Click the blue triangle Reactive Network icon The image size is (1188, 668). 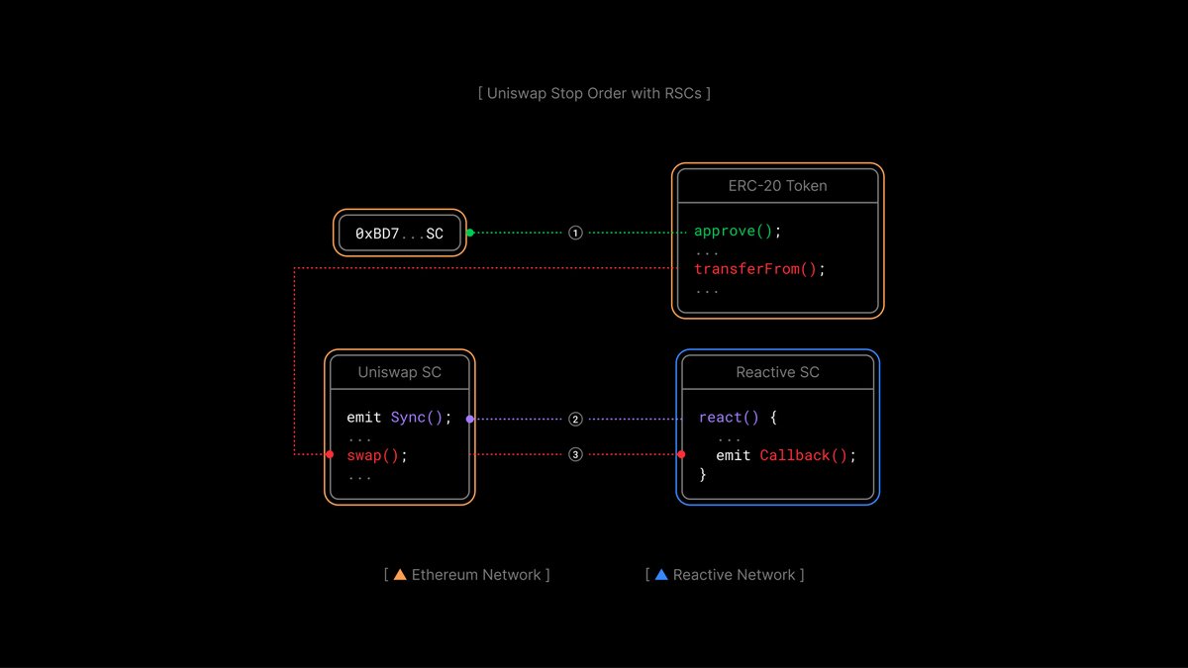click(661, 574)
